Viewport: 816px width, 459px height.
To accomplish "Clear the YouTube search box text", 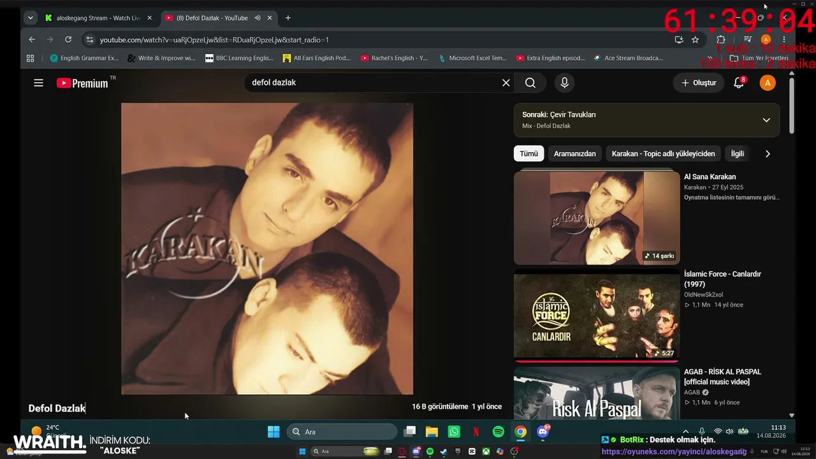I will tap(506, 83).
